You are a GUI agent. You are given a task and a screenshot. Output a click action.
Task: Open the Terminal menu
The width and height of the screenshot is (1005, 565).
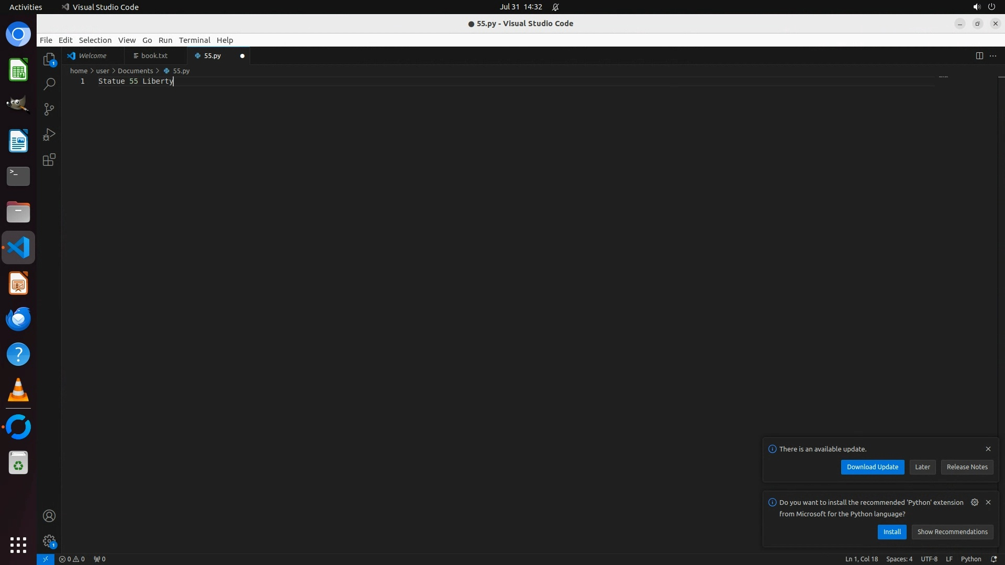click(x=194, y=40)
